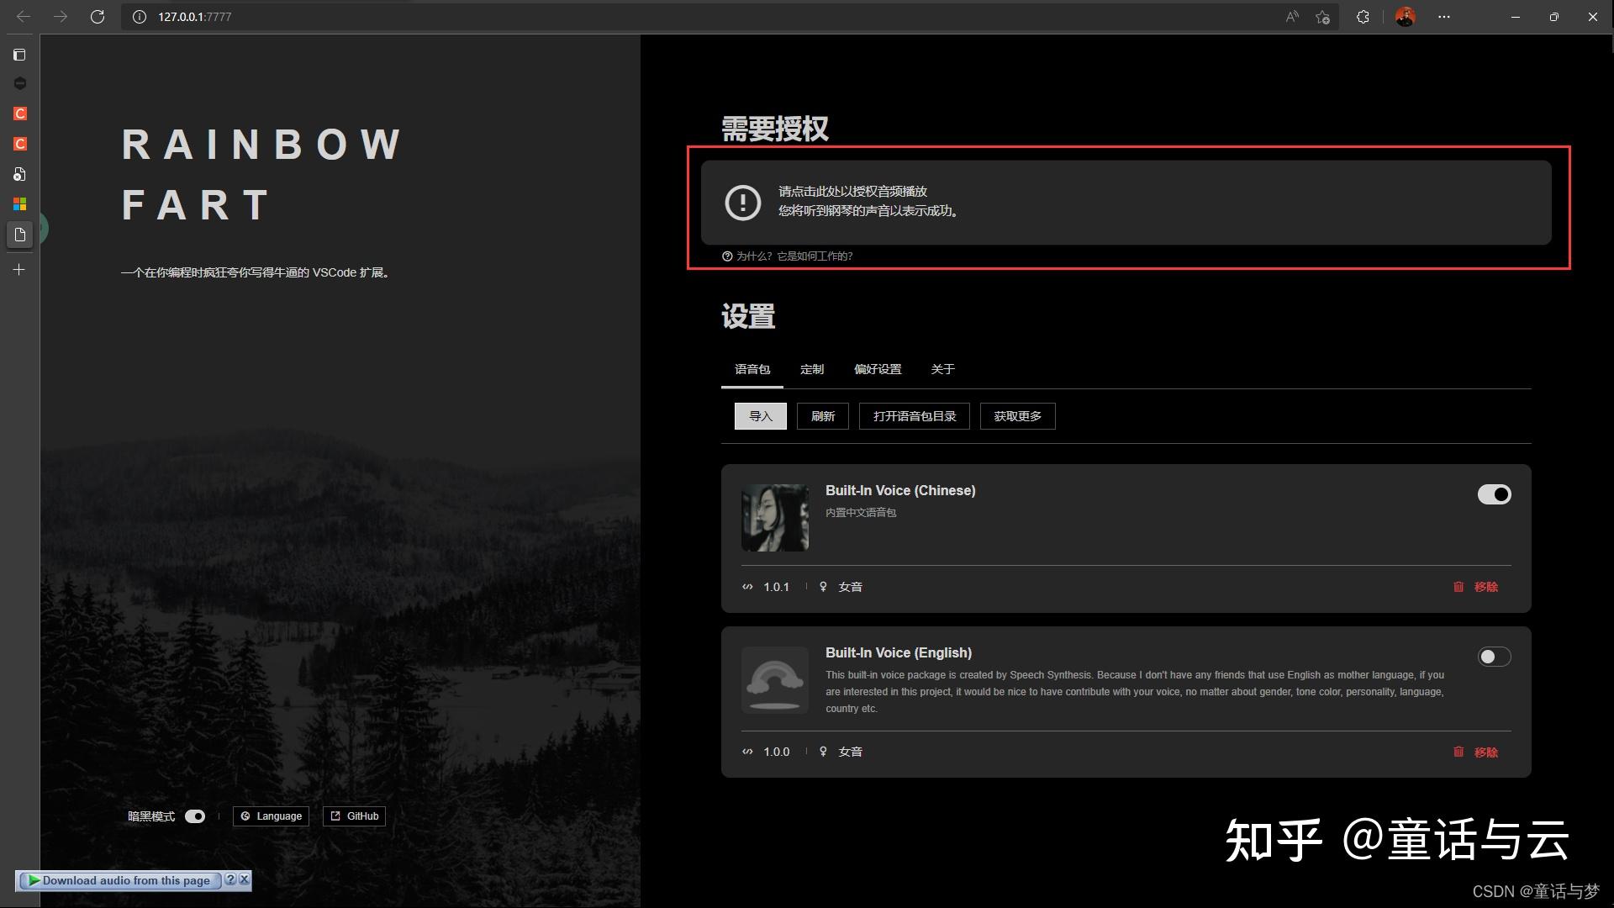Viewport: 1614px width, 908px height.
Task: Switch to the 偏好设置 tab
Action: 877,369
